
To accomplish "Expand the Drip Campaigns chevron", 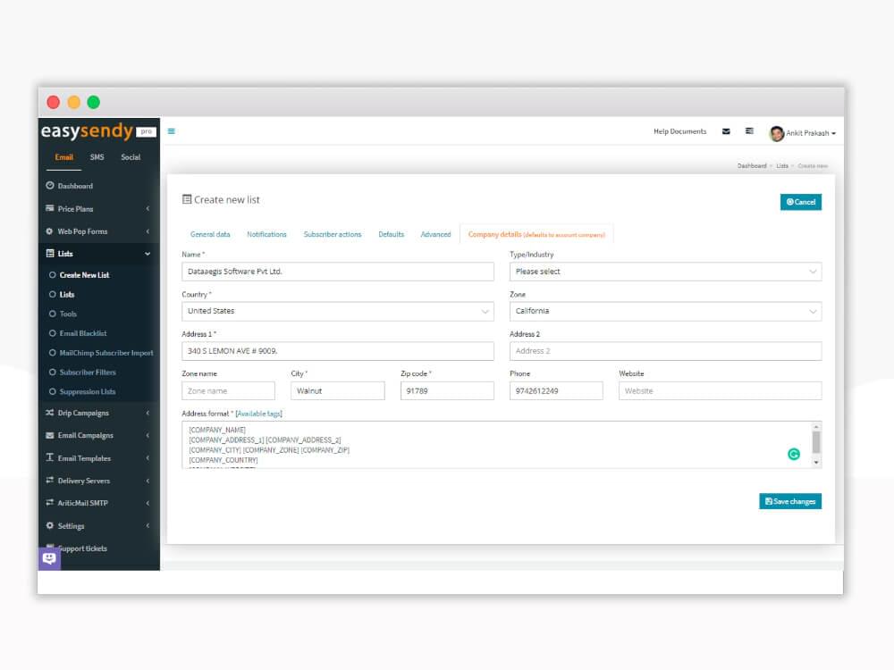I will click(148, 413).
